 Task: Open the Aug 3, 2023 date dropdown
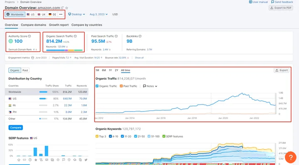pos(98,14)
